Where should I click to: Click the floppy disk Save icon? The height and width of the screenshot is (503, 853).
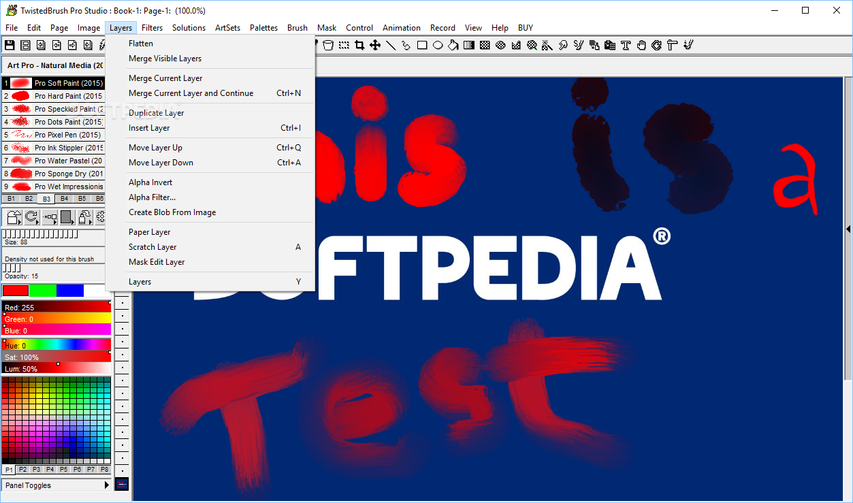(x=10, y=45)
